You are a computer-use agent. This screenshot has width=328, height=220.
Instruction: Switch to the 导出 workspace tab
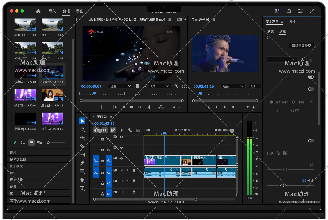(80, 11)
